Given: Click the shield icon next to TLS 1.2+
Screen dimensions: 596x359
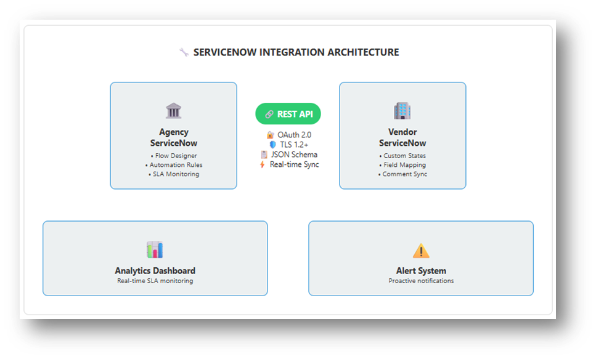Looking at the screenshot, I should [272, 145].
